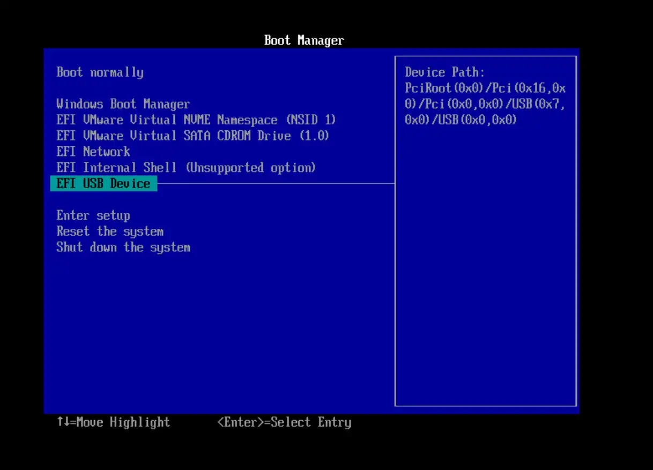Select the Boot normally entry

click(100, 72)
